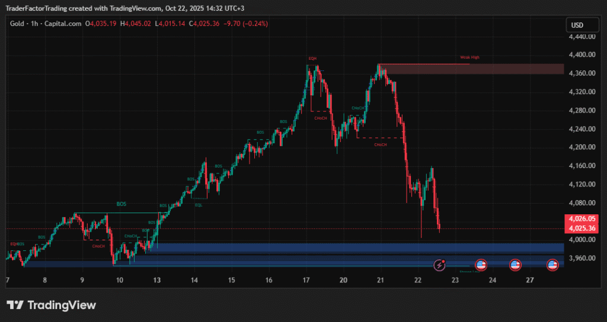The image size is (607, 322).
Task: Click the upper blue demand zone
Action: pyautogui.click(x=356, y=247)
